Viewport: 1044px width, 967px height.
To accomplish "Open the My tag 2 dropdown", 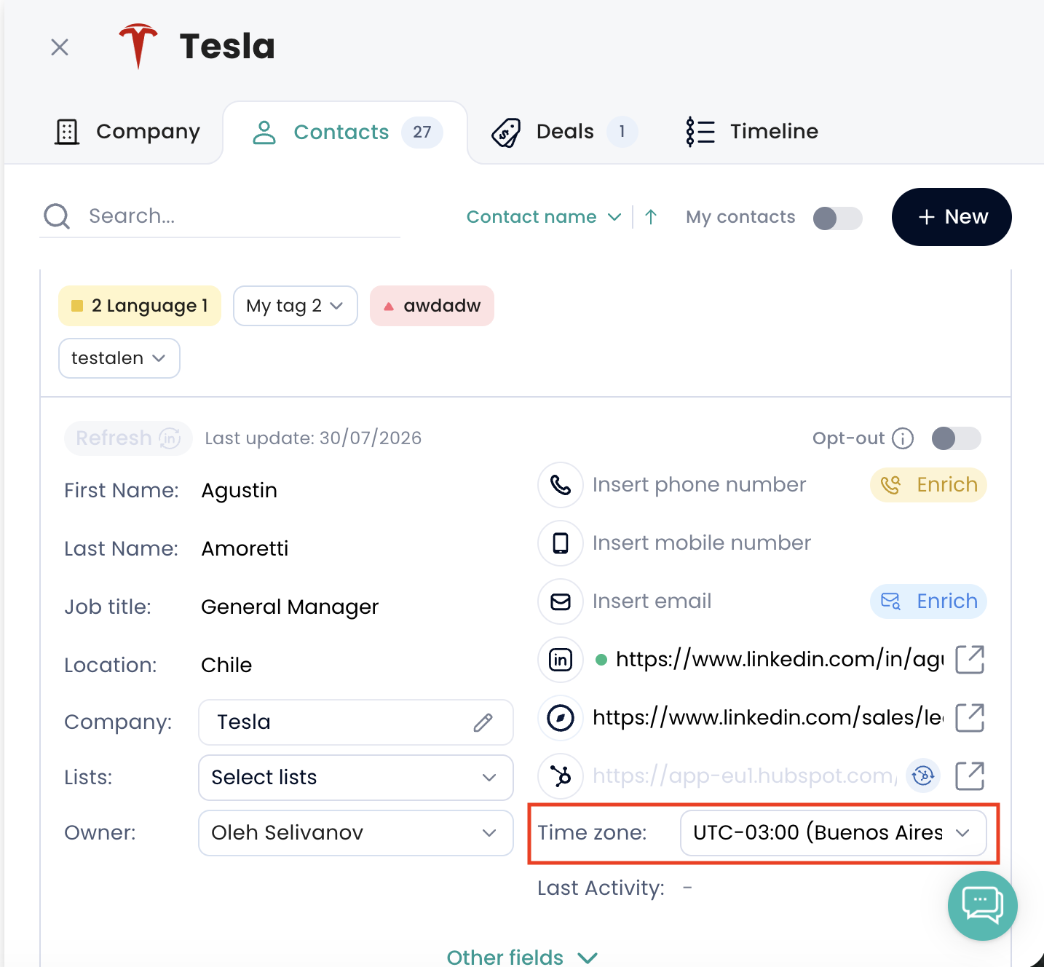I will [295, 306].
